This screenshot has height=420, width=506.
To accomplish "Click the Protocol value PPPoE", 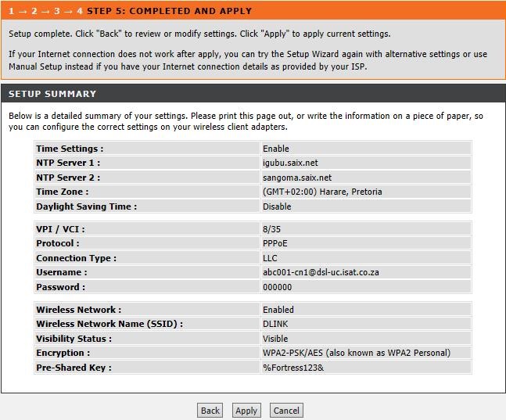I will 275,243.
